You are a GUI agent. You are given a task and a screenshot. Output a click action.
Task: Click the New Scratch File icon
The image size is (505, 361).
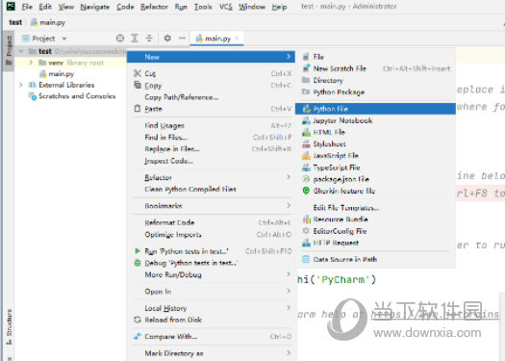coord(306,68)
